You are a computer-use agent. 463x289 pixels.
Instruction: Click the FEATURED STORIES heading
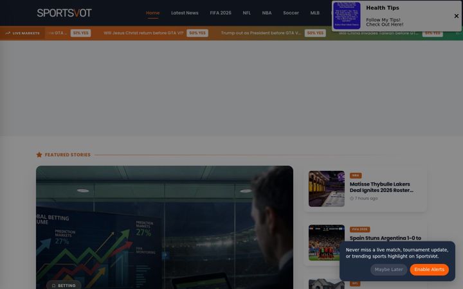point(68,155)
